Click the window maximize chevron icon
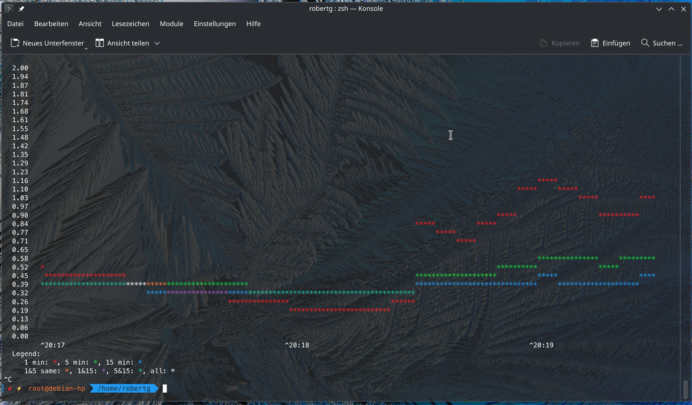This screenshot has width=692, height=405. click(x=671, y=9)
